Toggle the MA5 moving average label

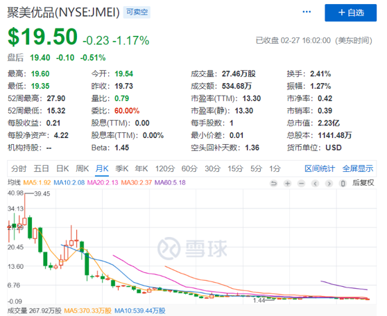[x=37, y=183]
